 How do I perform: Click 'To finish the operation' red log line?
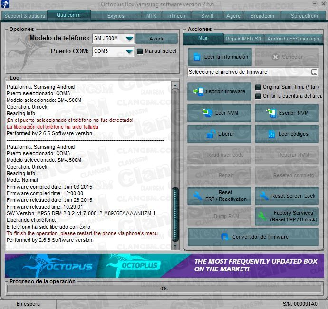coord(83,234)
